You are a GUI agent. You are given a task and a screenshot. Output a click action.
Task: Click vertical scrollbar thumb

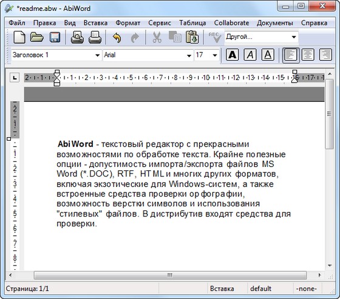pyautogui.click(x=329, y=114)
